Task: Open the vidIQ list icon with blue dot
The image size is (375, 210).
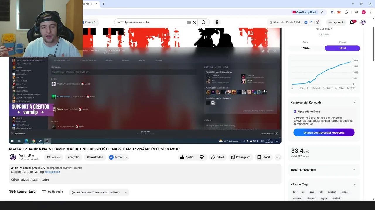Action: coord(311,22)
